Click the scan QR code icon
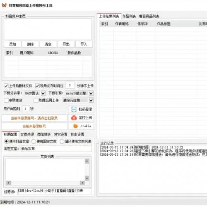The height and width of the screenshot is (207, 207). [74, 109]
